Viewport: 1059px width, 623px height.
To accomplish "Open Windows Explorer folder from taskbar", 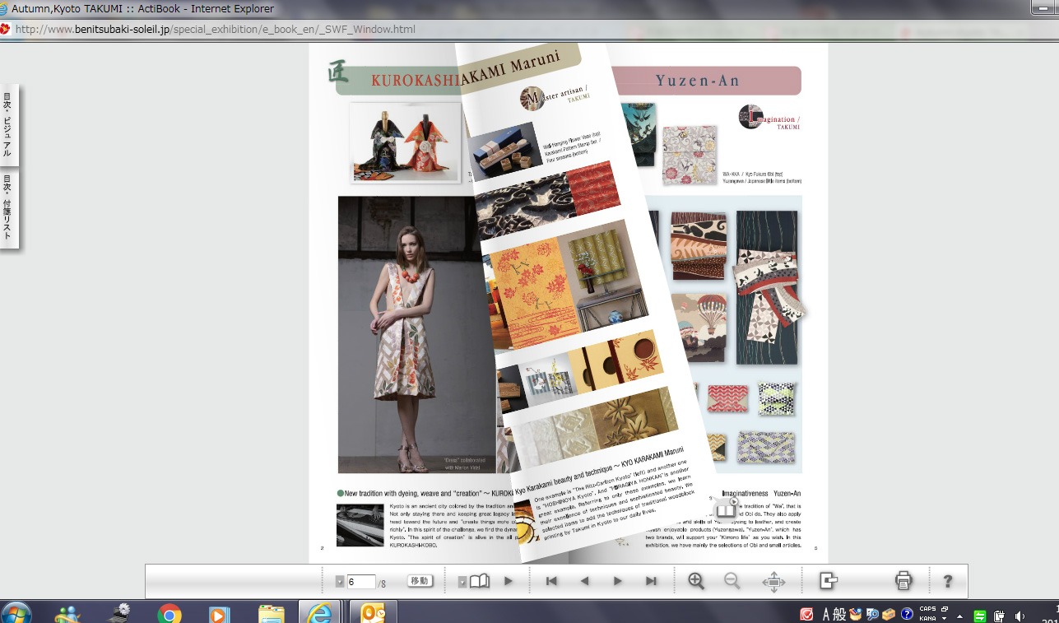I will coord(271,614).
